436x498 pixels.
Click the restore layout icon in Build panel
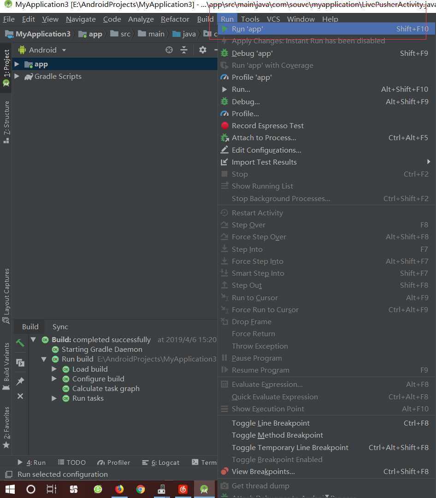[20, 363]
